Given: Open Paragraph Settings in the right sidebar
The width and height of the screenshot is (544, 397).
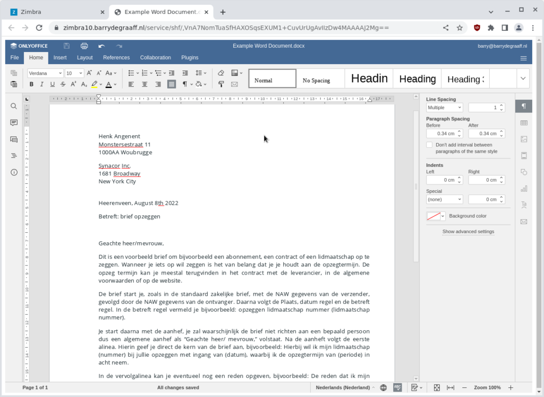Looking at the screenshot, I should [524, 106].
